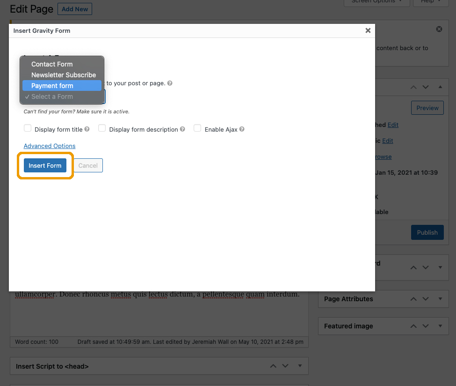Viewport: 456px width, 386px height.
Task: Move down the panel above Page Attributes
Action: point(426,267)
